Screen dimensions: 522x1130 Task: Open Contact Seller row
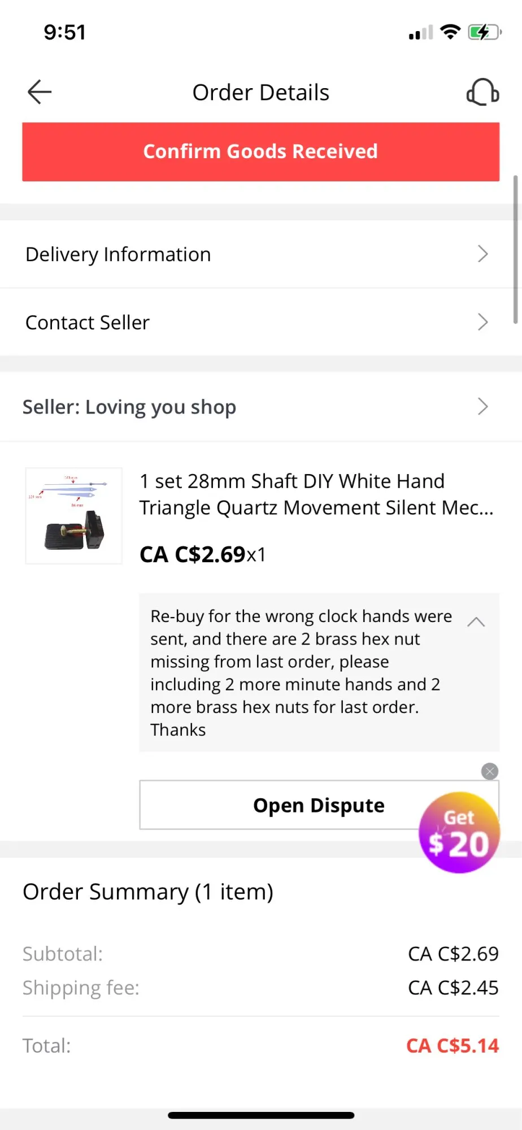tap(169, 322)
